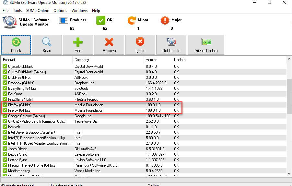The width and height of the screenshot is (292, 186).
Task: Select the GPU-Z Video card Information Utility row
Action: (x=144, y=121)
